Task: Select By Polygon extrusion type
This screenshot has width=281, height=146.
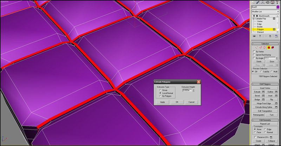Action: 161,96
